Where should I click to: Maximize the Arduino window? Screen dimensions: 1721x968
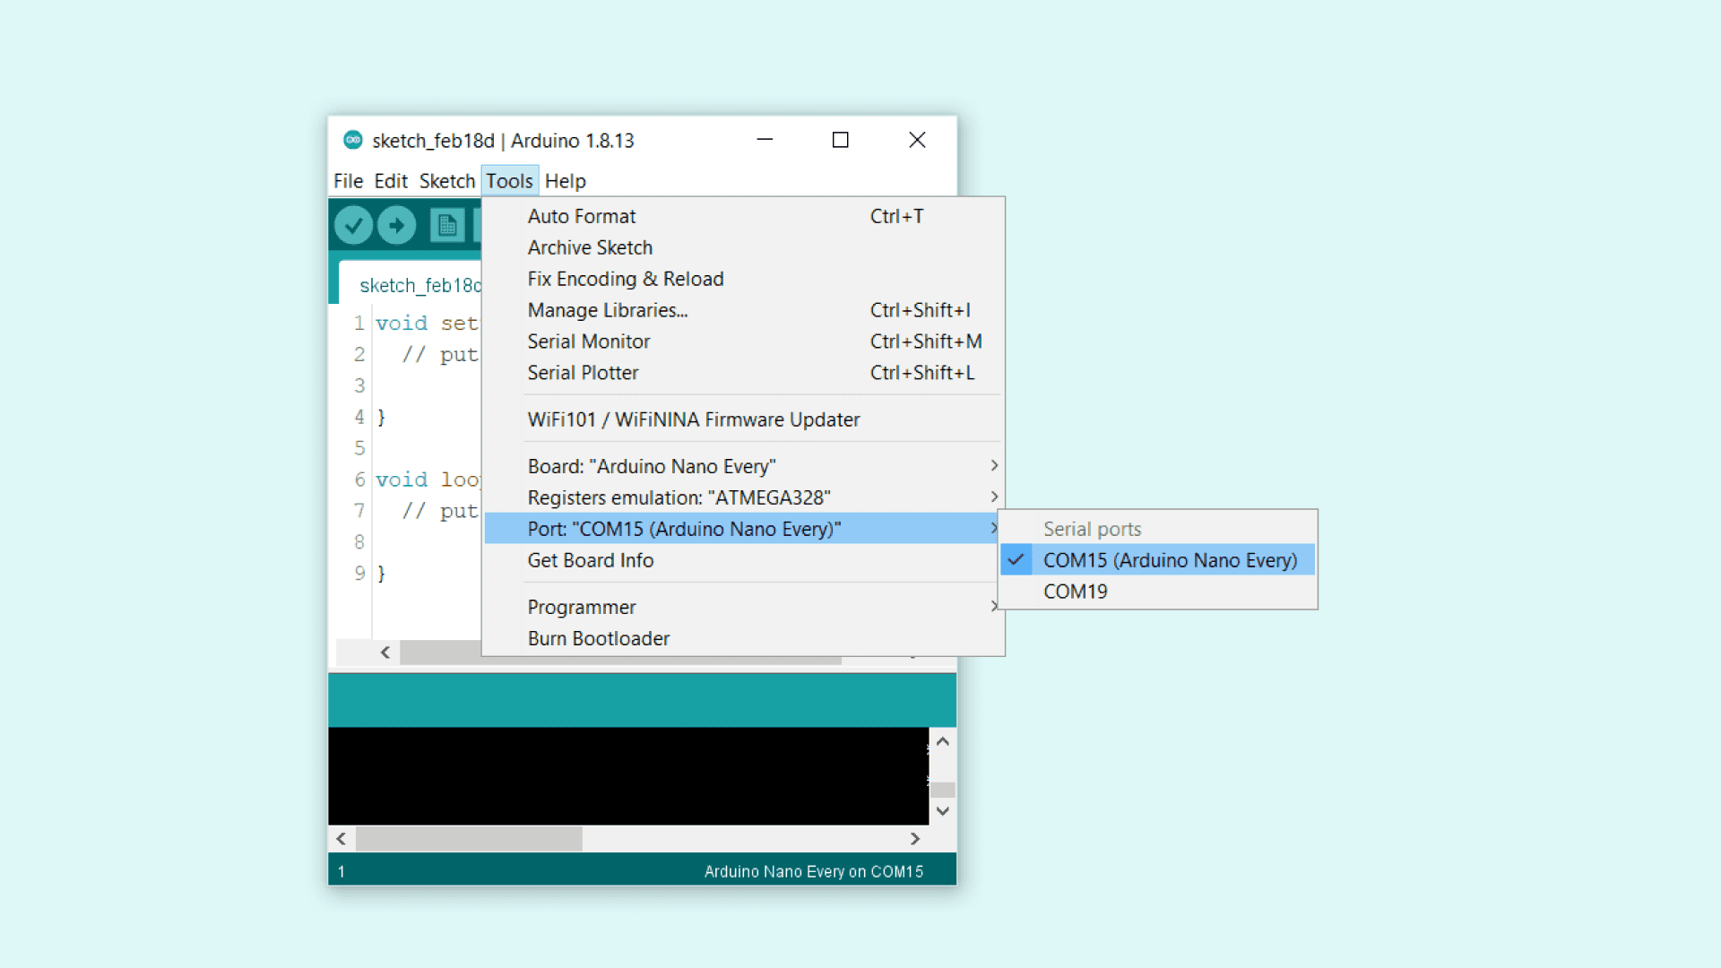pos(840,140)
